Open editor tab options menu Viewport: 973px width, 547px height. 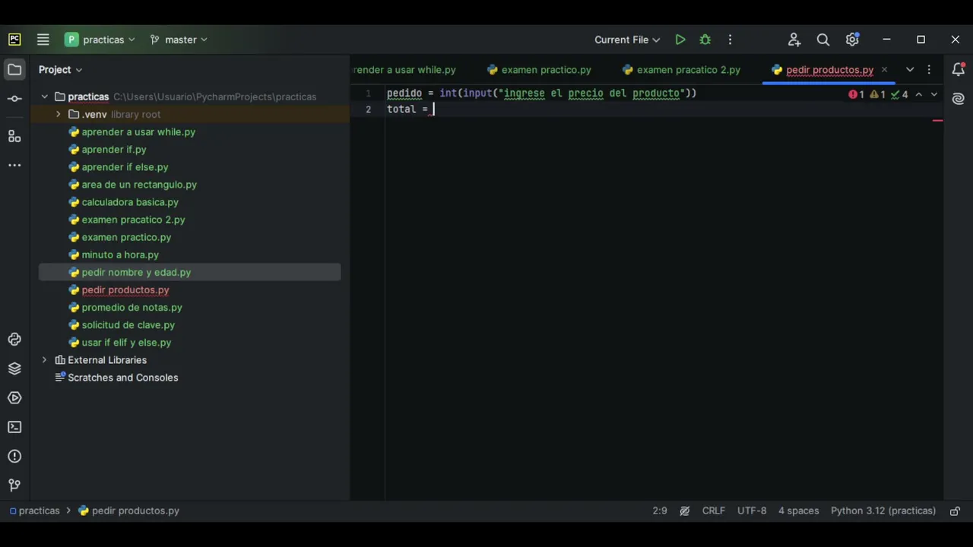pos(929,70)
